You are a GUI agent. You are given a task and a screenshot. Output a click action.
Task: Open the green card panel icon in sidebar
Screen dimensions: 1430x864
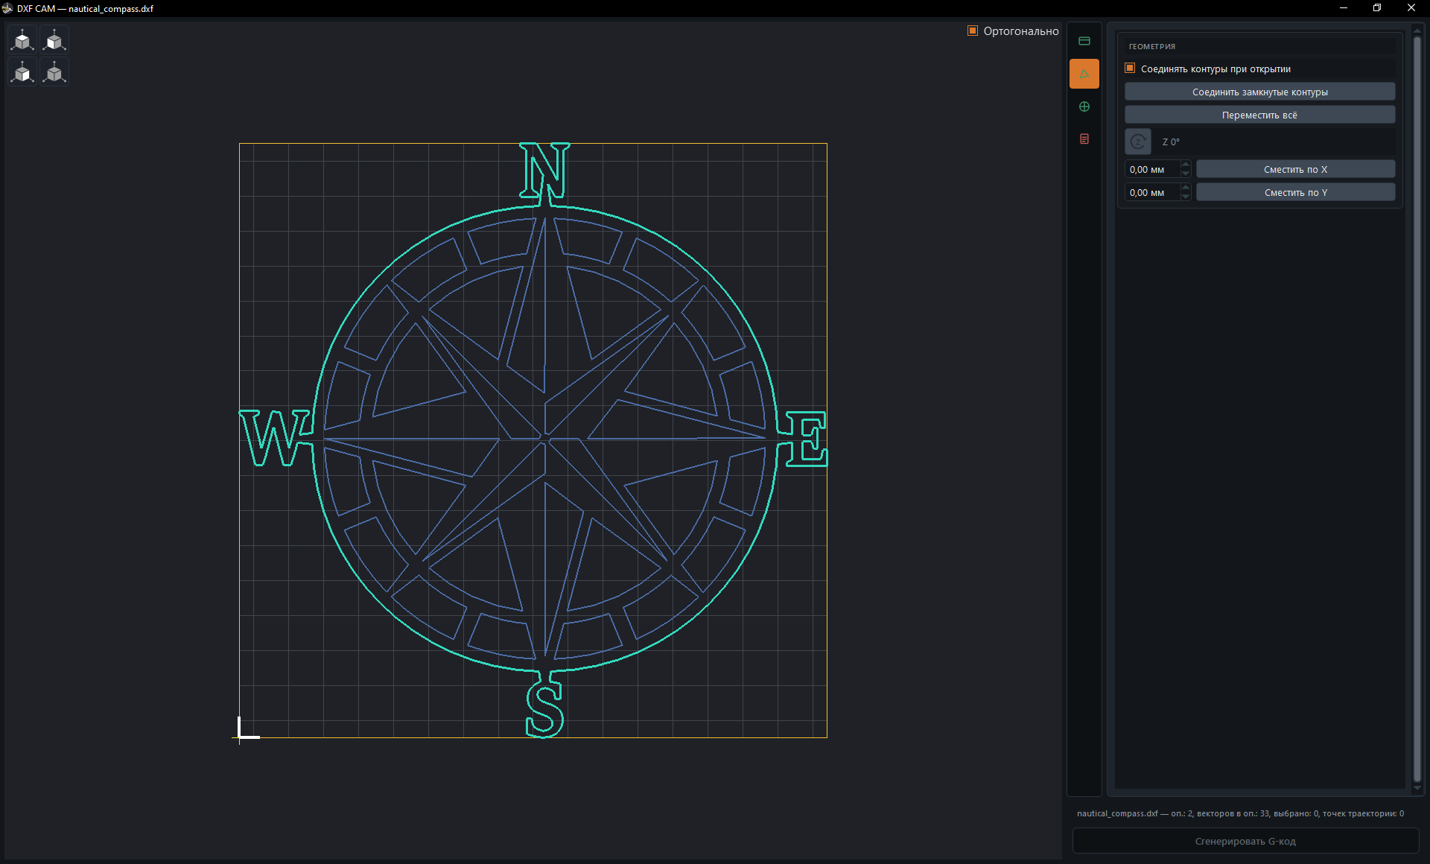(1084, 41)
